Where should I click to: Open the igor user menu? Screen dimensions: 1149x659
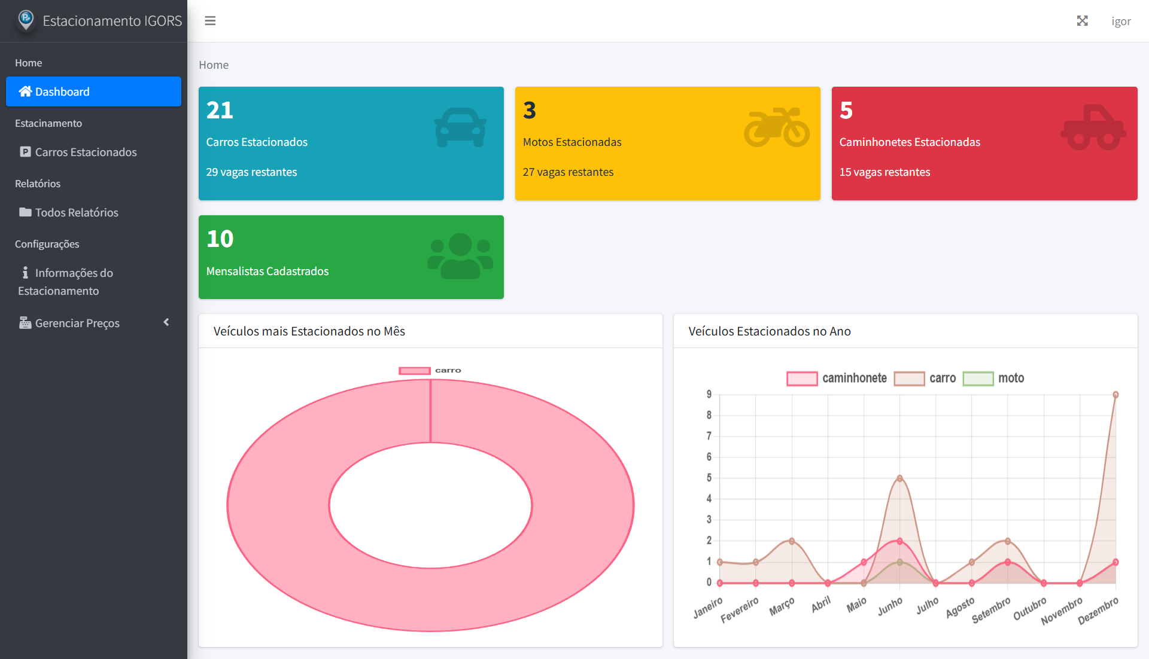(1120, 20)
